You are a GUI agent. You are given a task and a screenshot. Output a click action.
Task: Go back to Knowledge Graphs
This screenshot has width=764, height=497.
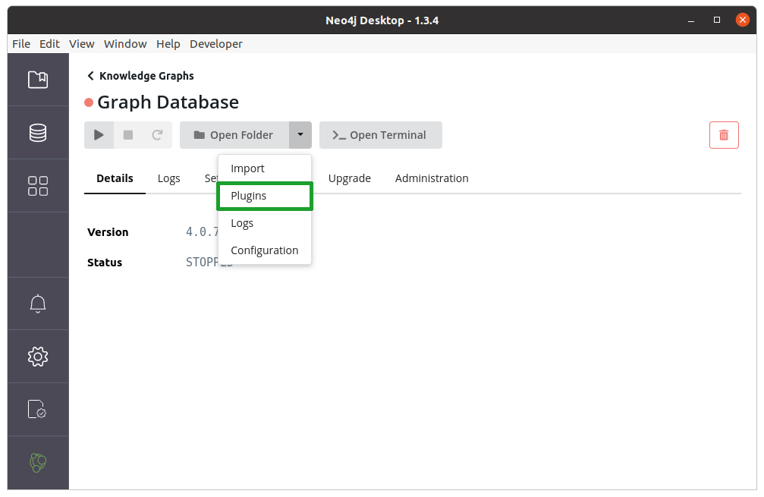140,76
